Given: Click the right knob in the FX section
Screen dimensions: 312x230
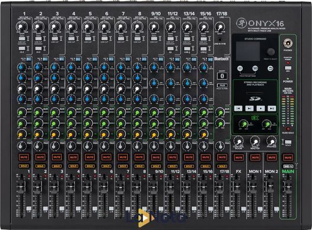Looking at the screenshot, I should click(267, 124).
